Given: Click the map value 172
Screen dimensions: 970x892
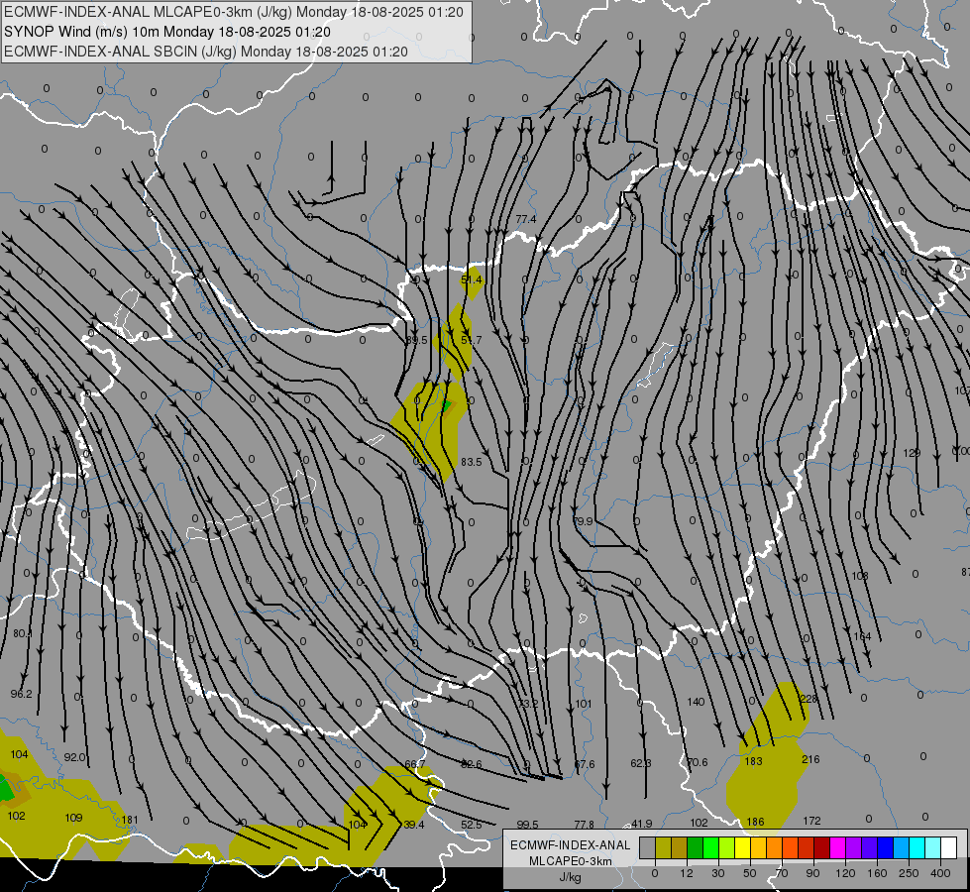Looking at the screenshot, I should coord(811,821).
